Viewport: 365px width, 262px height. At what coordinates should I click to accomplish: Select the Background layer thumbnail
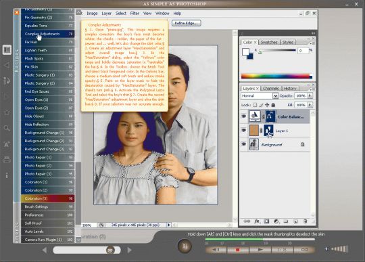pos(254,144)
